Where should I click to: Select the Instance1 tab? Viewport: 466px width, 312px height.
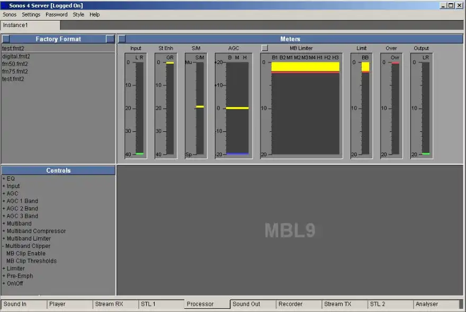[x=30, y=25]
